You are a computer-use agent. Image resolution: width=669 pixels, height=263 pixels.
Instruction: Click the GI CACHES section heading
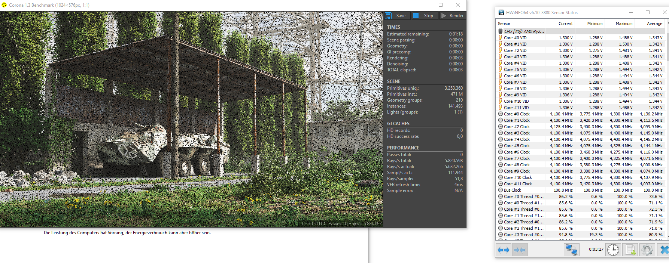pyautogui.click(x=398, y=124)
